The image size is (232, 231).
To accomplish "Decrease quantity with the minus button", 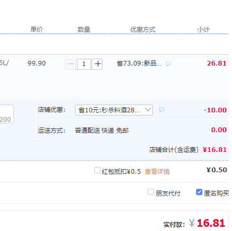I will click(x=70, y=64).
